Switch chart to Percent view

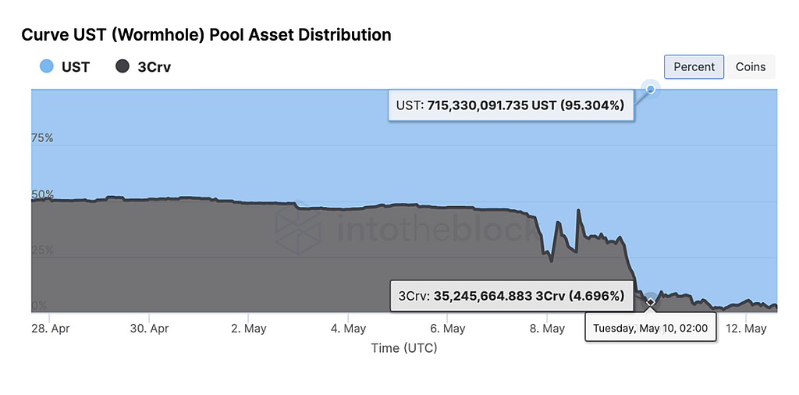(694, 66)
